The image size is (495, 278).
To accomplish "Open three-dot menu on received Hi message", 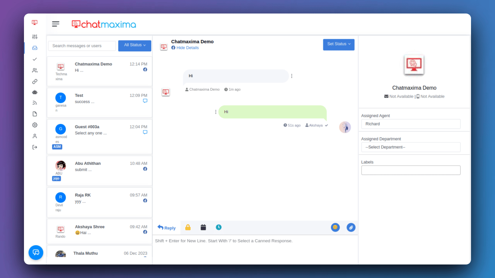I will pyautogui.click(x=292, y=76).
